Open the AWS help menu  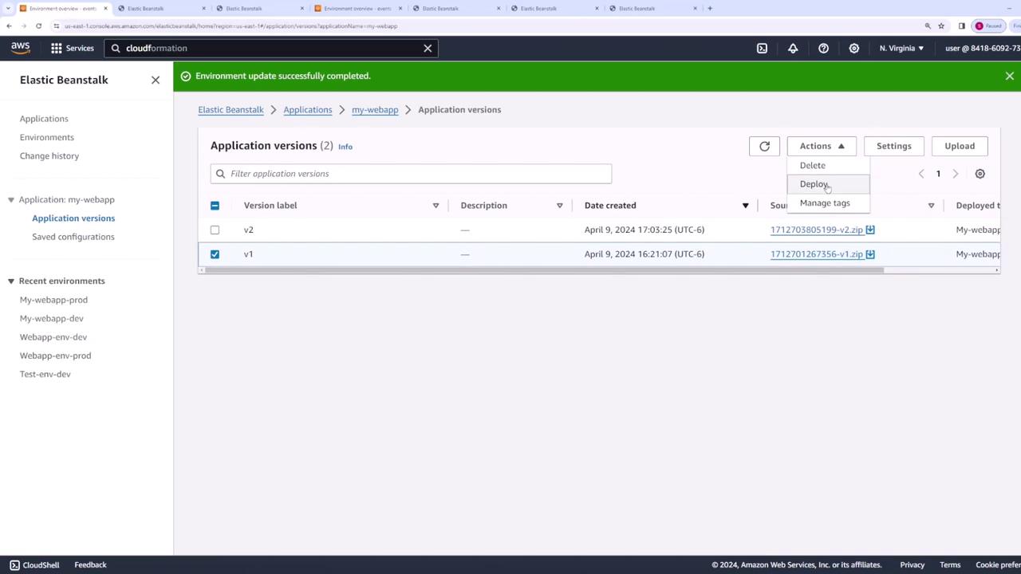[x=823, y=48]
